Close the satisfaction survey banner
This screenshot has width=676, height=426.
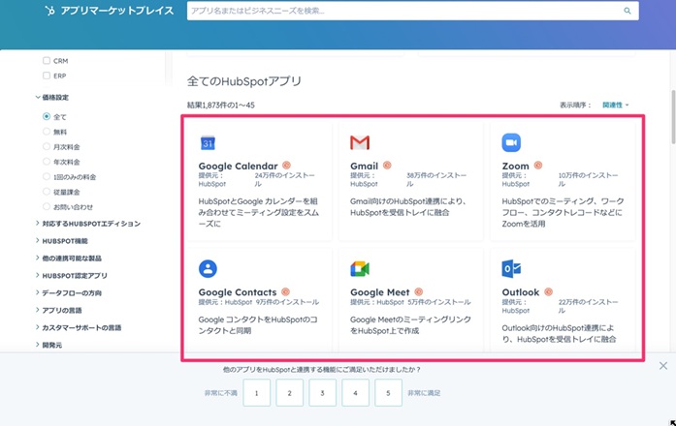click(663, 366)
